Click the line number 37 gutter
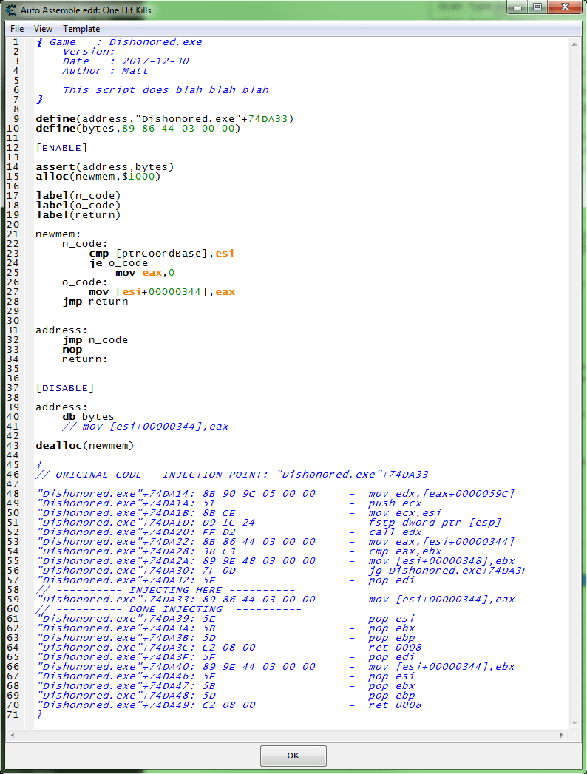 tap(13, 388)
